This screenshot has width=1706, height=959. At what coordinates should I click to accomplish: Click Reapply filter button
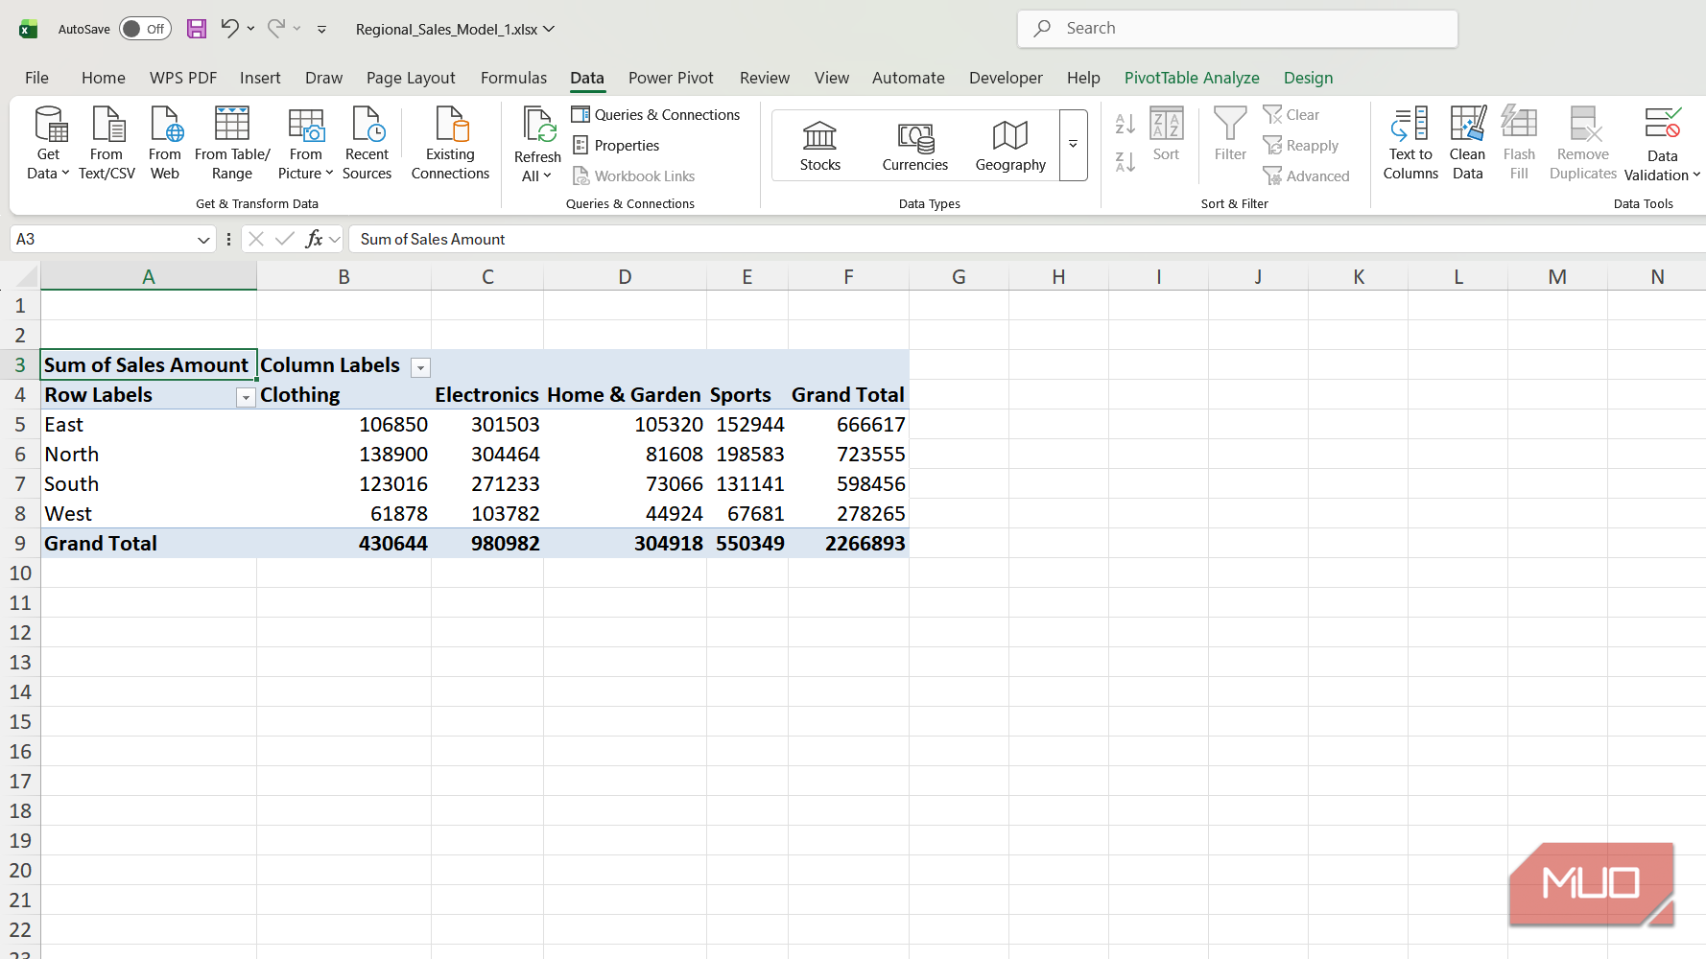[x=1301, y=146]
